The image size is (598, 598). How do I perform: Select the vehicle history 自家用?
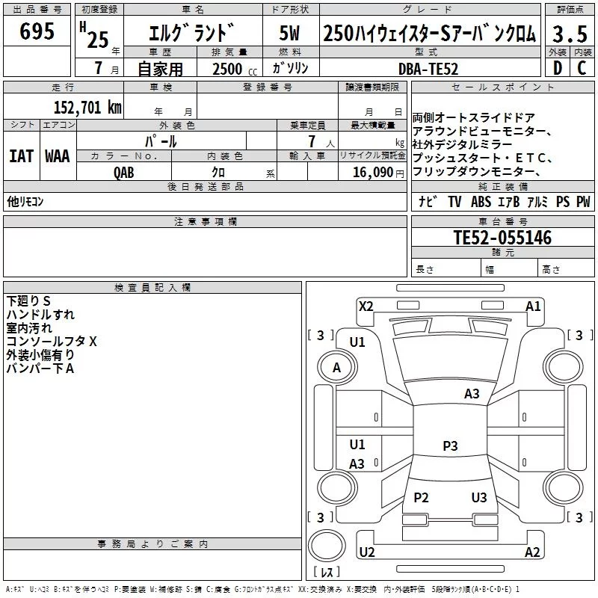tap(160, 69)
